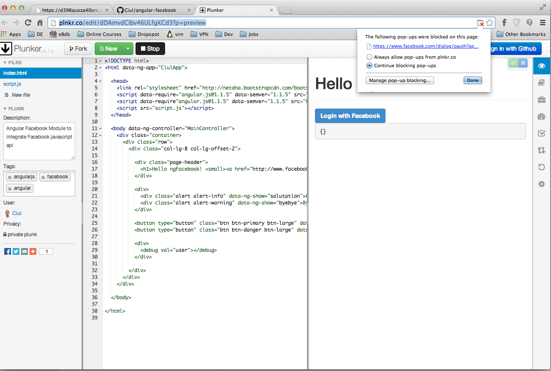The width and height of the screenshot is (551, 371).
Task: Open the checkmark lint sidebar icon
Action: click(x=542, y=134)
